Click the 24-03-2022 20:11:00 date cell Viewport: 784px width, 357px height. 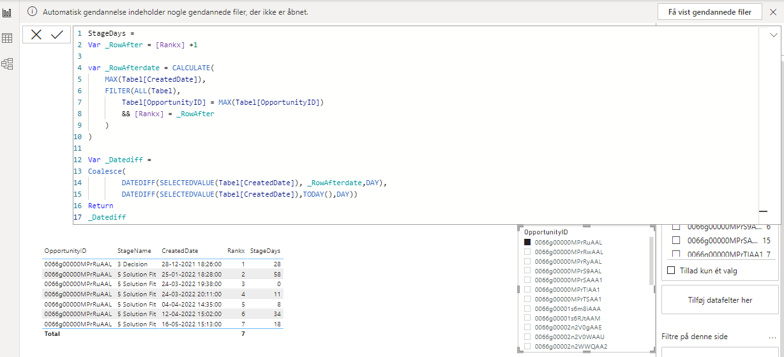pos(192,294)
